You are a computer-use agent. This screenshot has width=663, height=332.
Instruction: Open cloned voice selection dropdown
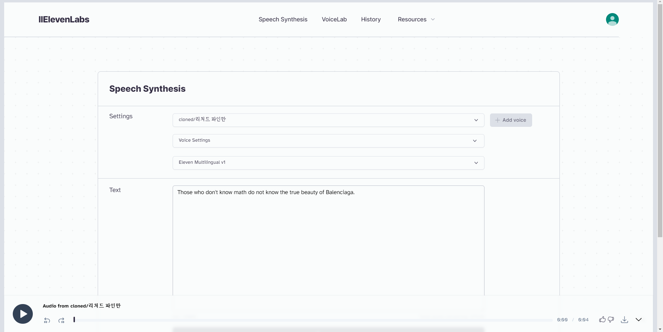point(328,120)
